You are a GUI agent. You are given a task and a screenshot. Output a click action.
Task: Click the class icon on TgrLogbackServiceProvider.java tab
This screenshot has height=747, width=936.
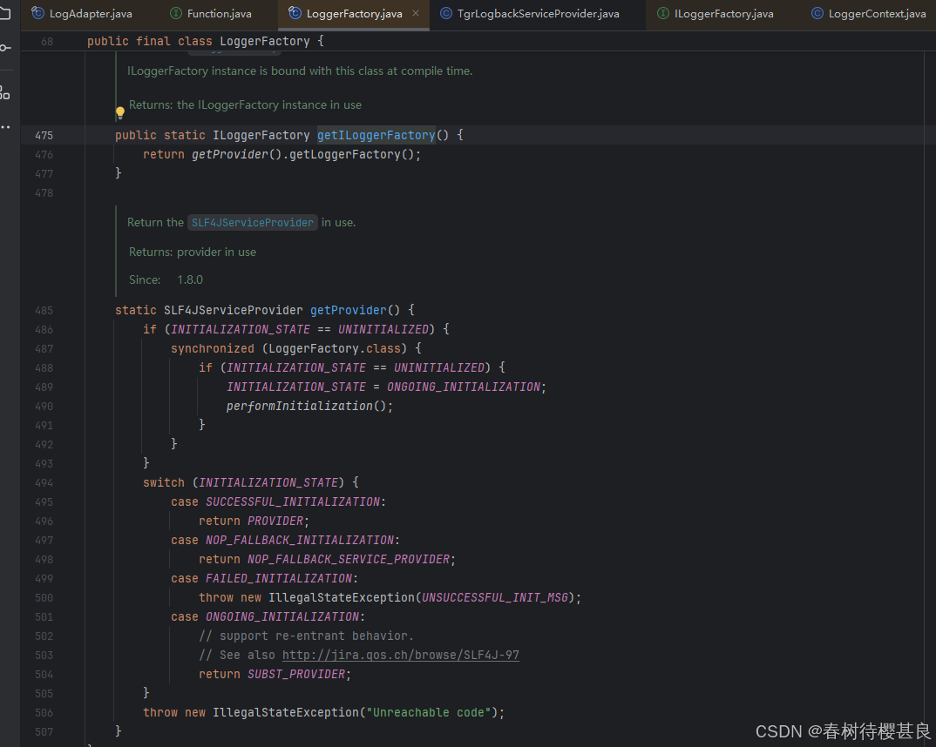(446, 13)
